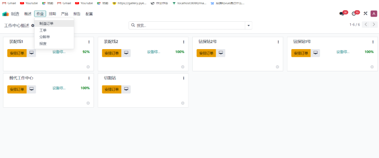This screenshot has width=379, height=158.
Task: Toggle the status circle on 切割站 card
Action: (183, 103)
